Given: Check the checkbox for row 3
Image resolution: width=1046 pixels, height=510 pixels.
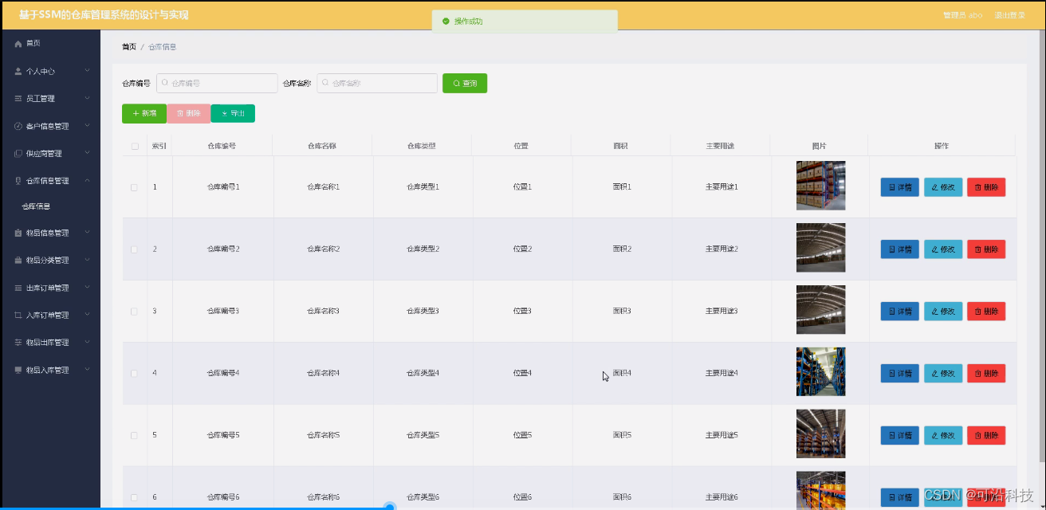Looking at the screenshot, I should tap(133, 311).
